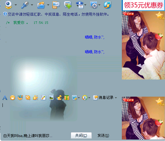Open the screenshot tool dropdown arrow
Image resolution: width=165 pixels, height=141 pixels.
pos(79,98)
